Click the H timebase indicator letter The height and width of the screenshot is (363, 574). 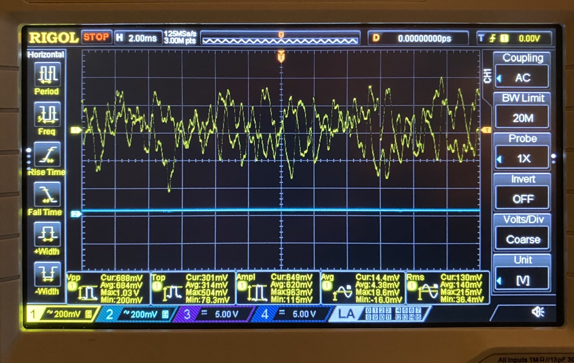(119, 38)
